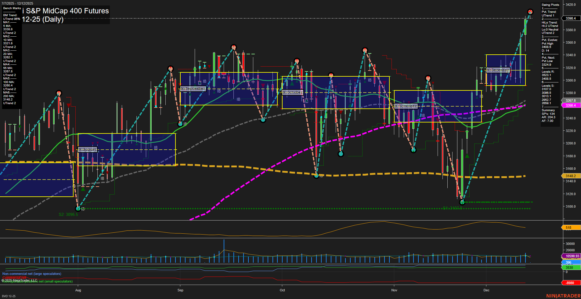Click the Bench Marks legend panel top left

[12, 55]
